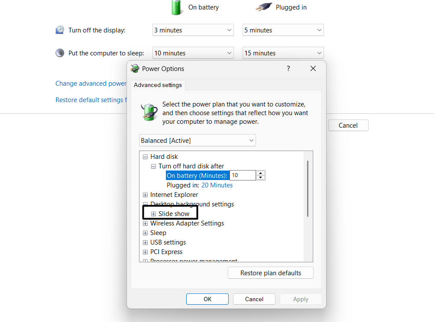Click the help question mark button
The width and height of the screenshot is (434, 322).
(x=288, y=68)
